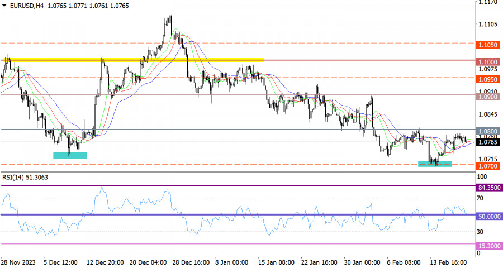
Task: Click the 1.0700 price level label
Action: pyautogui.click(x=488, y=166)
